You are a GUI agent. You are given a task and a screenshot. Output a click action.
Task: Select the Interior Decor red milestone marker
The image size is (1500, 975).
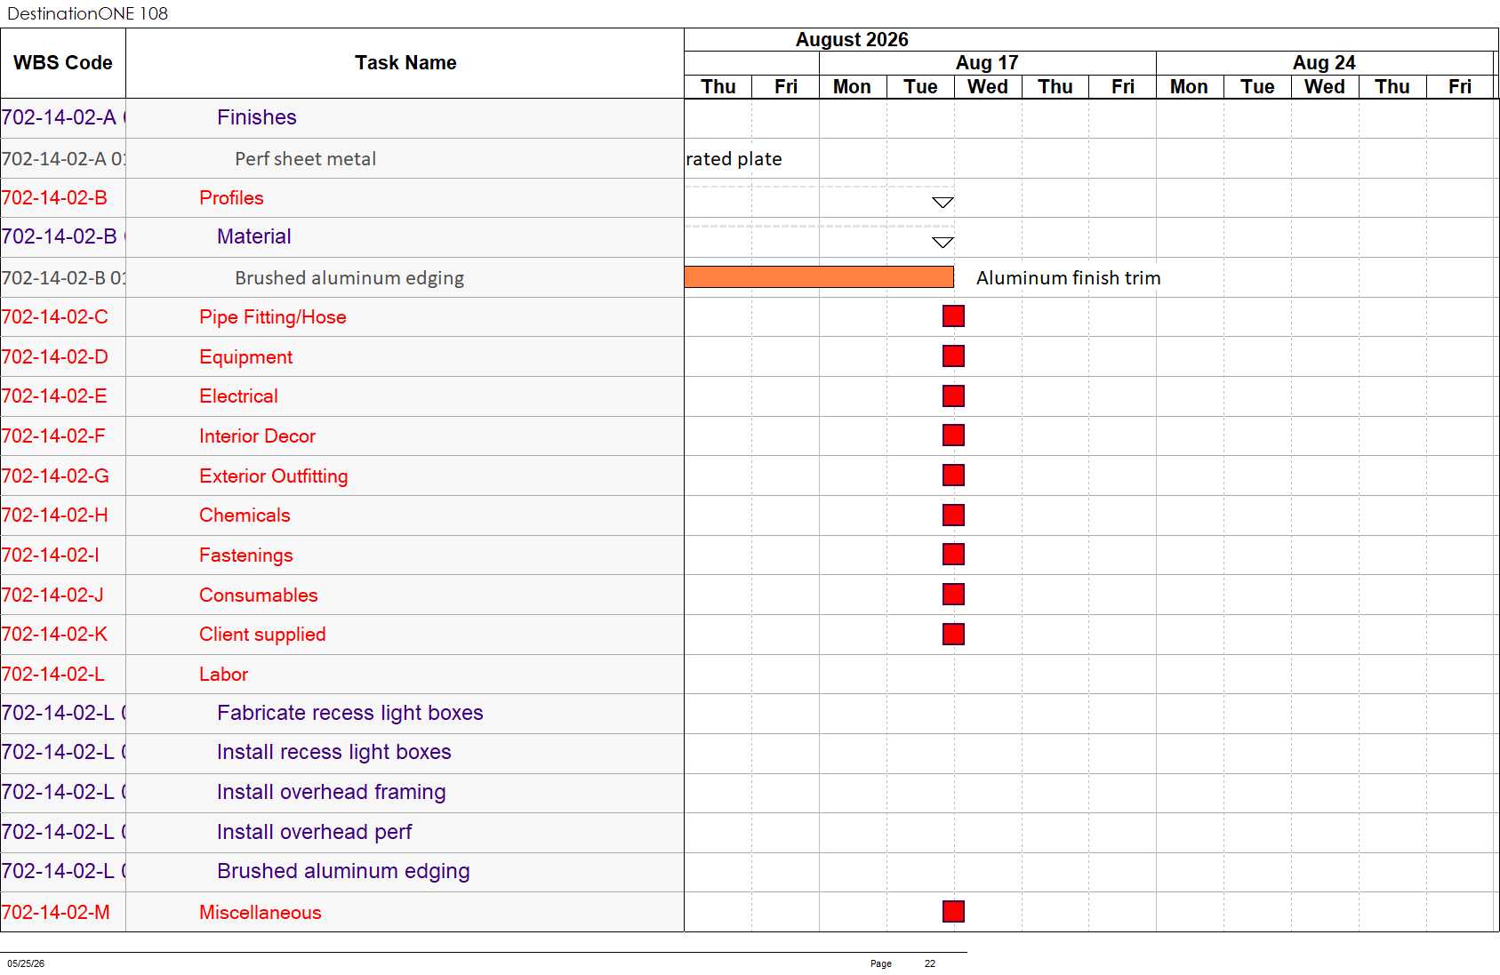tap(953, 436)
